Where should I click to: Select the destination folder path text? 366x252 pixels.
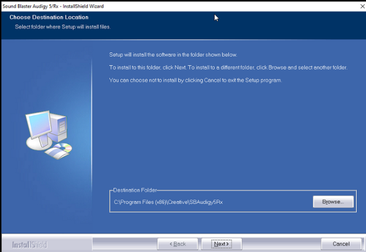(x=168, y=202)
